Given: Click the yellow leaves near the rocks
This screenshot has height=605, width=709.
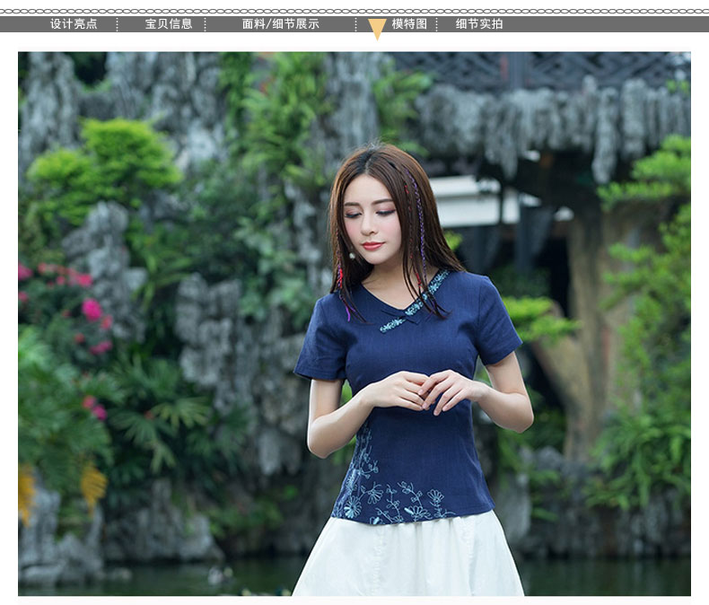Looking at the screenshot, I should (93, 486).
